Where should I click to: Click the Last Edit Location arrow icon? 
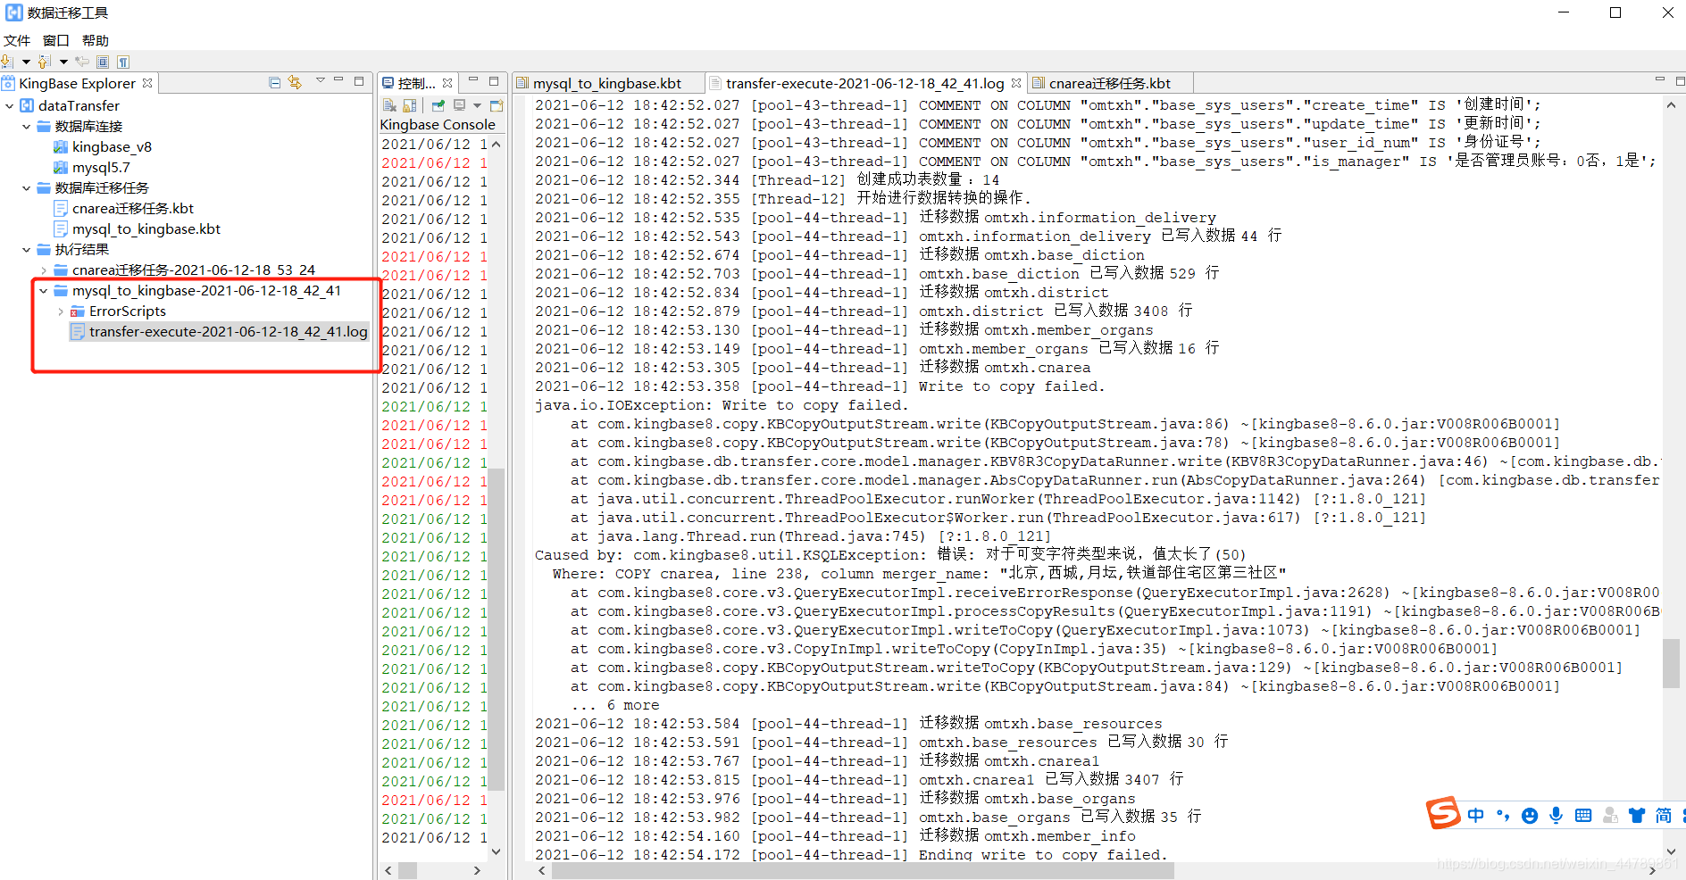[82, 62]
